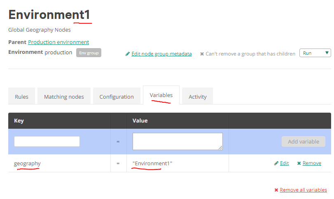This screenshot has height=199, width=334.
Task: Click the "Environment1" value cell
Action: tap(152, 163)
